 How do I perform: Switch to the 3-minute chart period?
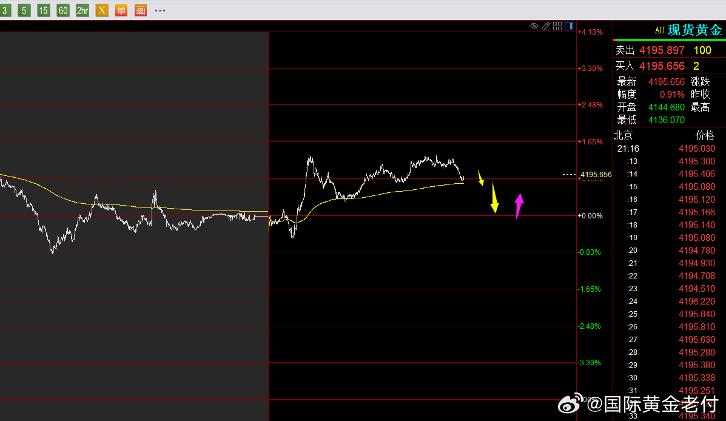[5, 10]
